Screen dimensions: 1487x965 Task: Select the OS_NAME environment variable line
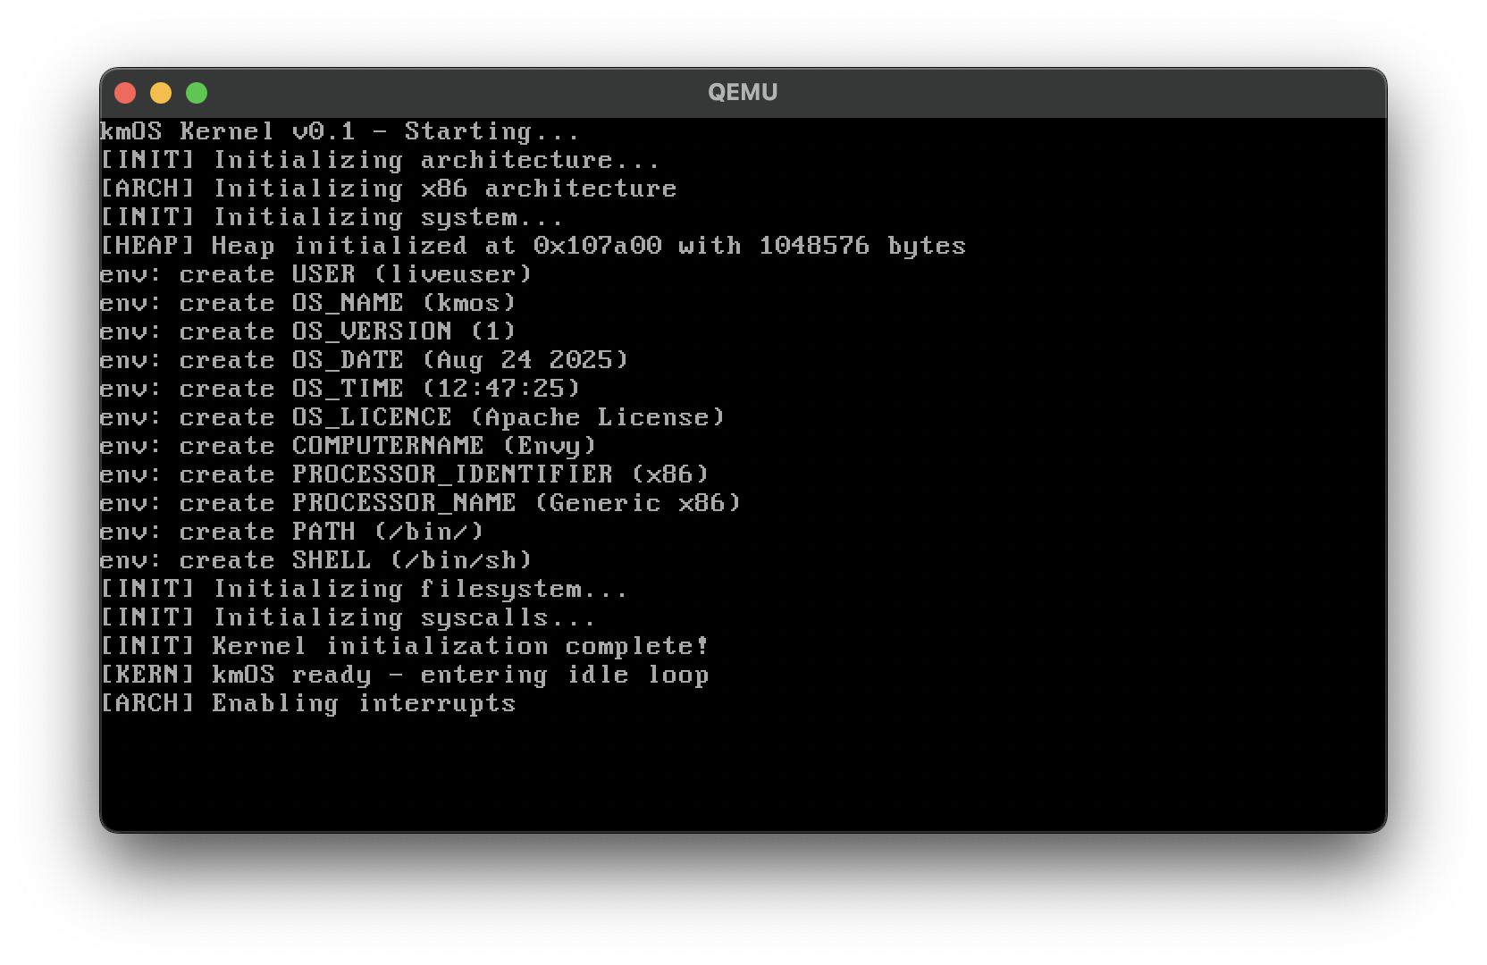[307, 303]
